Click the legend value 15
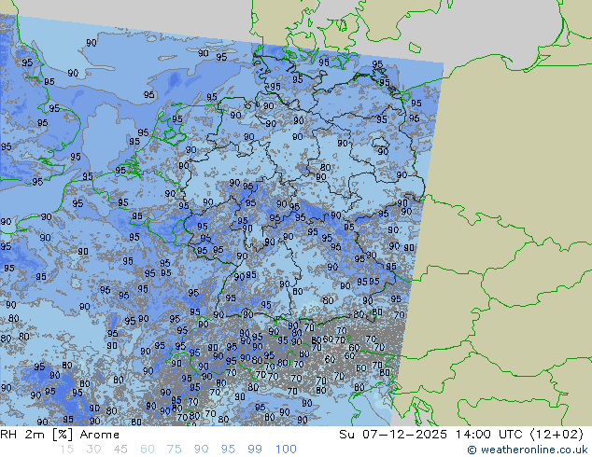This screenshot has width=592, height=457. click(66, 450)
